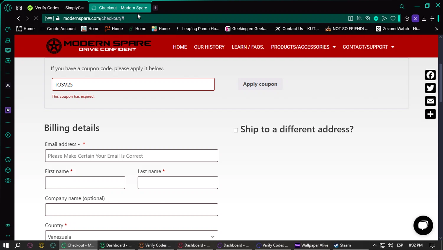This screenshot has height=250, width=443.
Task: Switch to Wallpaper Alive taskbar item
Action: (x=312, y=245)
